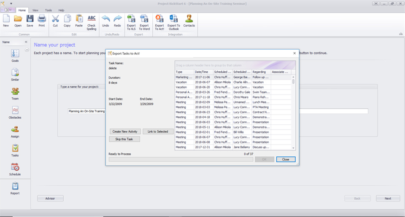Collapse the ribbon with the corner arrow
Viewport: 405px width, 217px height.
401,34
